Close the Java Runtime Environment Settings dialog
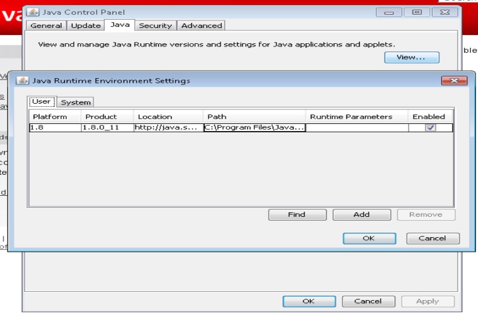Screen dimensions: 478x316 [454, 81]
